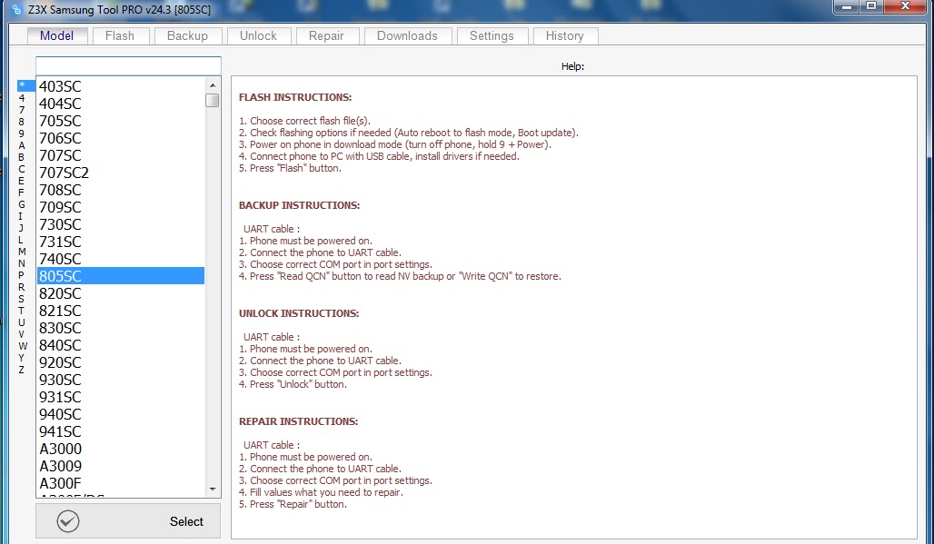Open the Repair tab
Screen dimensions: 934x544
click(x=326, y=35)
